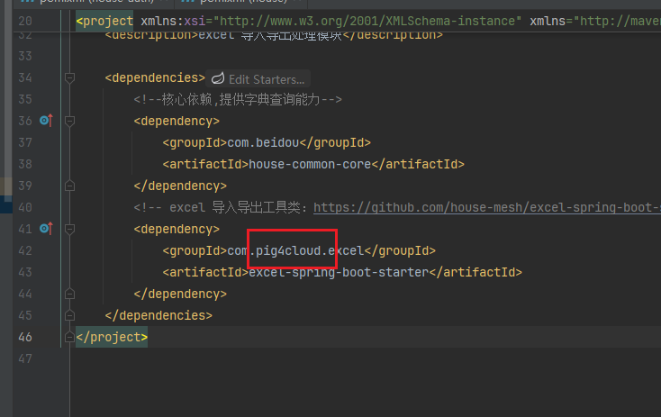Click line number 46 in the gutter
The image size is (661, 417).
coord(25,337)
